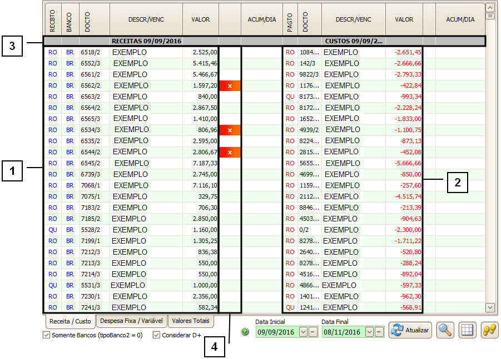Toggle the Considerar D+ checkbox
501x359 pixels.
tap(156, 335)
